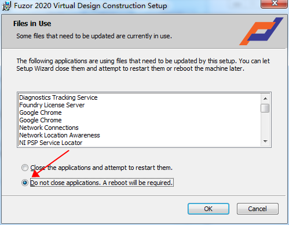Image resolution: width=289 pixels, height=225 pixels.
Task: Click the installer icon in title bar
Action: pyautogui.click(x=6, y=6)
